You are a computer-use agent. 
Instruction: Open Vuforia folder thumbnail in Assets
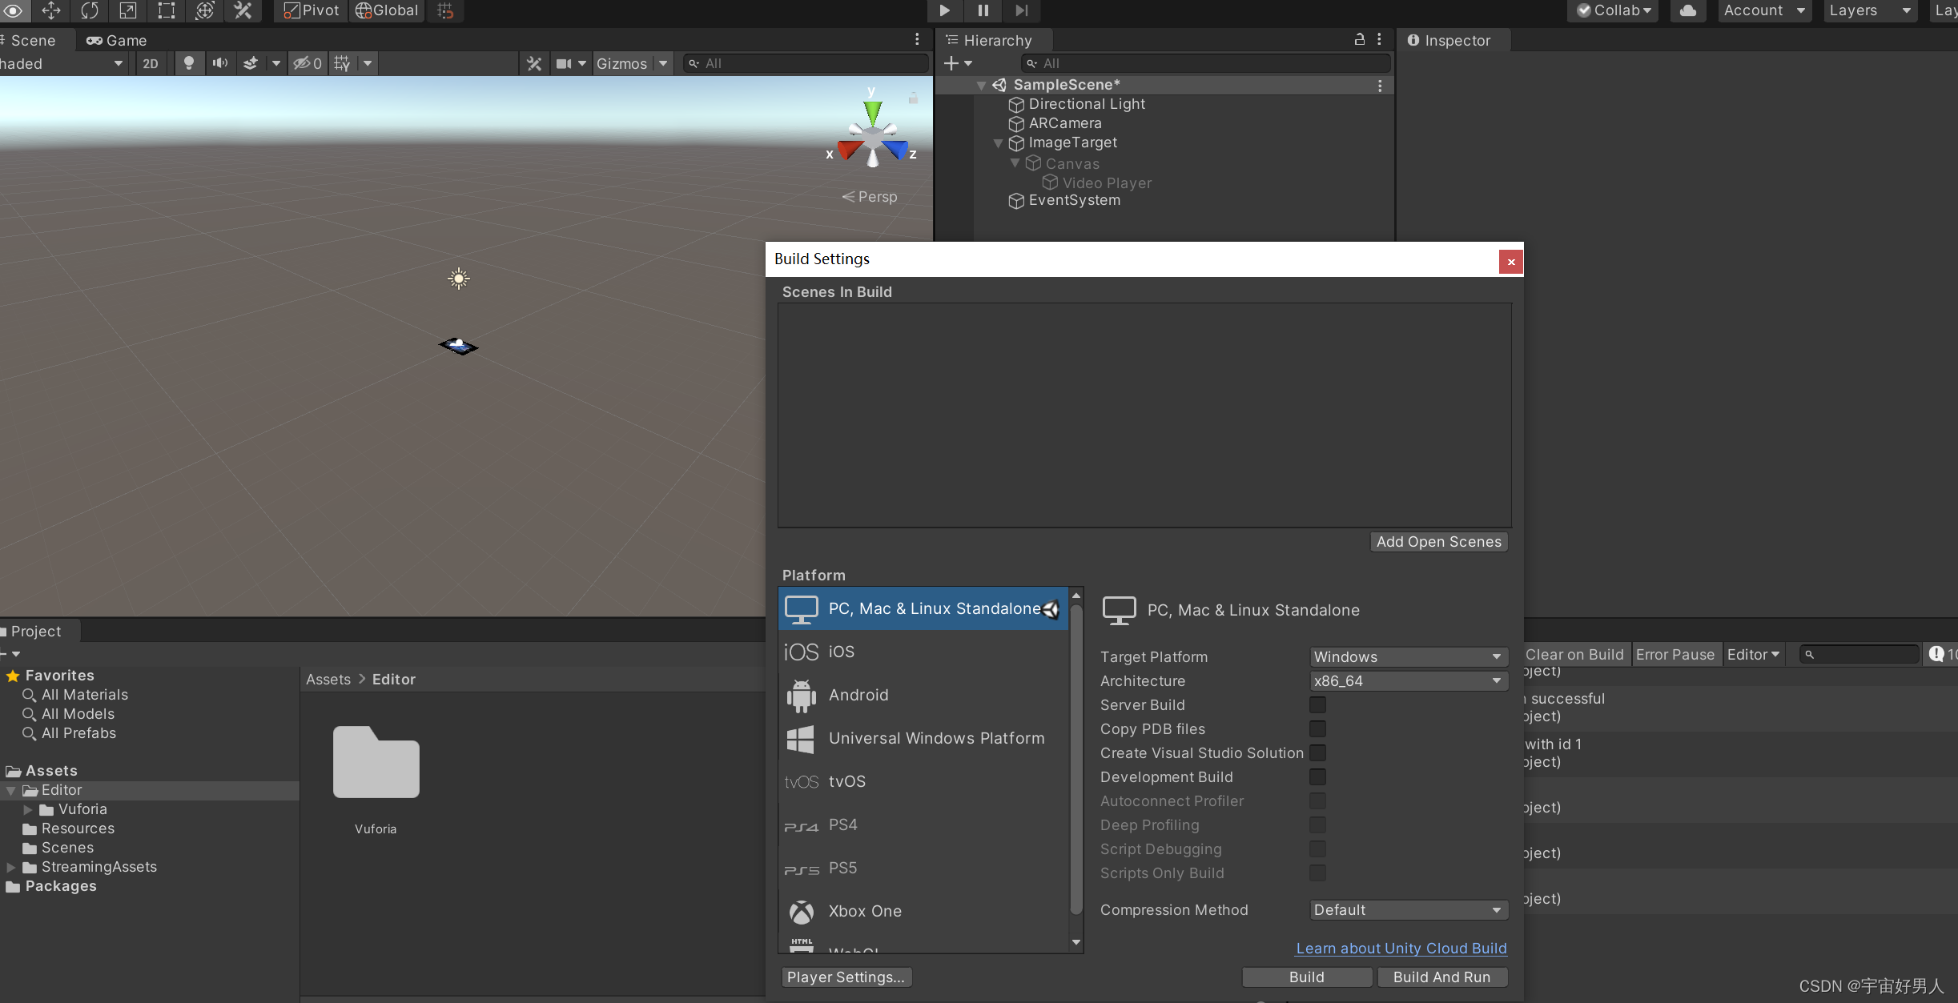click(x=376, y=762)
